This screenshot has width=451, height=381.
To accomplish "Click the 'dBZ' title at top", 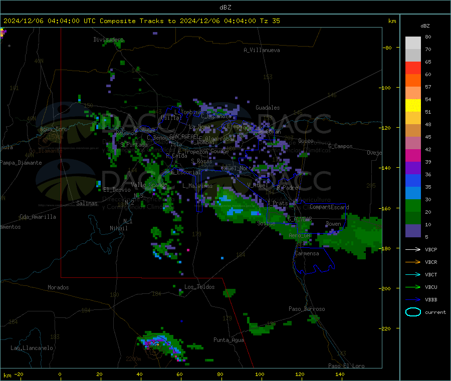I will point(225,8).
